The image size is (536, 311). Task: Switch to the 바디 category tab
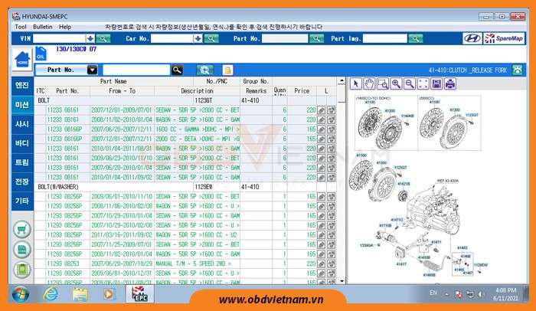pyautogui.click(x=22, y=143)
